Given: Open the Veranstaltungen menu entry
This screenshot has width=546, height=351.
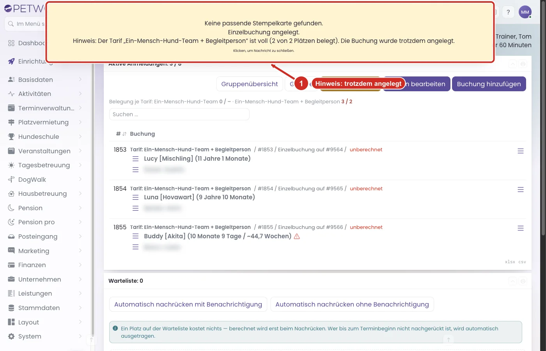Looking at the screenshot, I should (45, 151).
